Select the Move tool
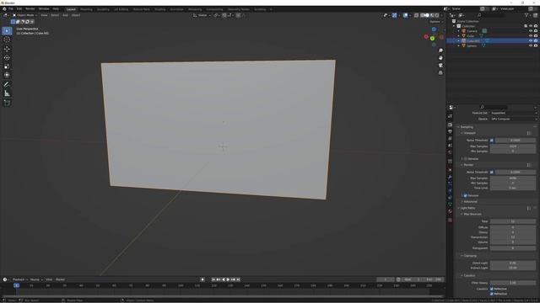 (x=7, y=49)
